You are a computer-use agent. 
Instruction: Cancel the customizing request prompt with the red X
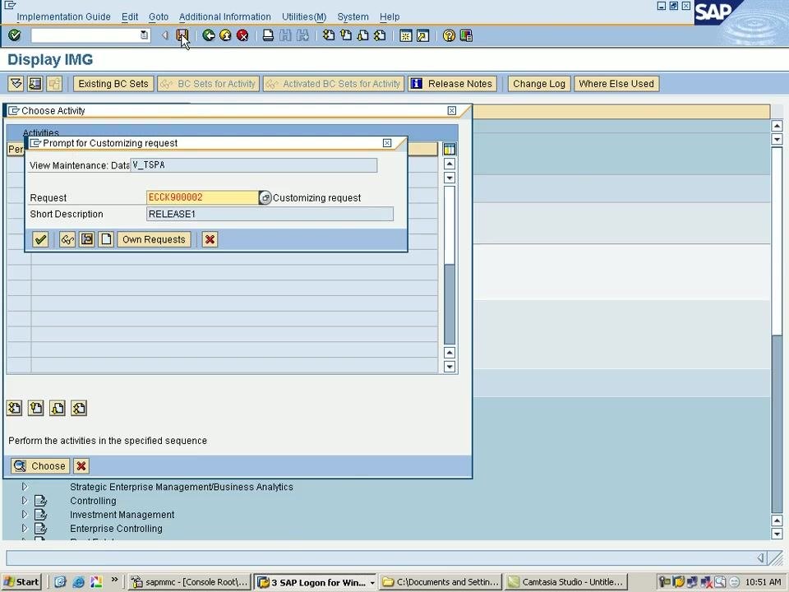[210, 239]
